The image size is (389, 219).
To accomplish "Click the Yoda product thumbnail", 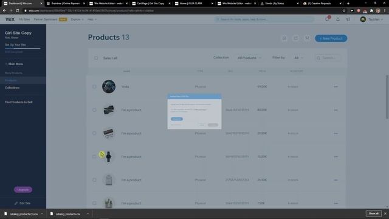I will pos(109,86).
